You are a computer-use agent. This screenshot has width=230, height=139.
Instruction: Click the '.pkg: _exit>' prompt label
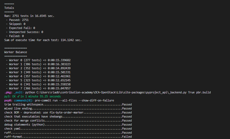[x=14, y=92]
